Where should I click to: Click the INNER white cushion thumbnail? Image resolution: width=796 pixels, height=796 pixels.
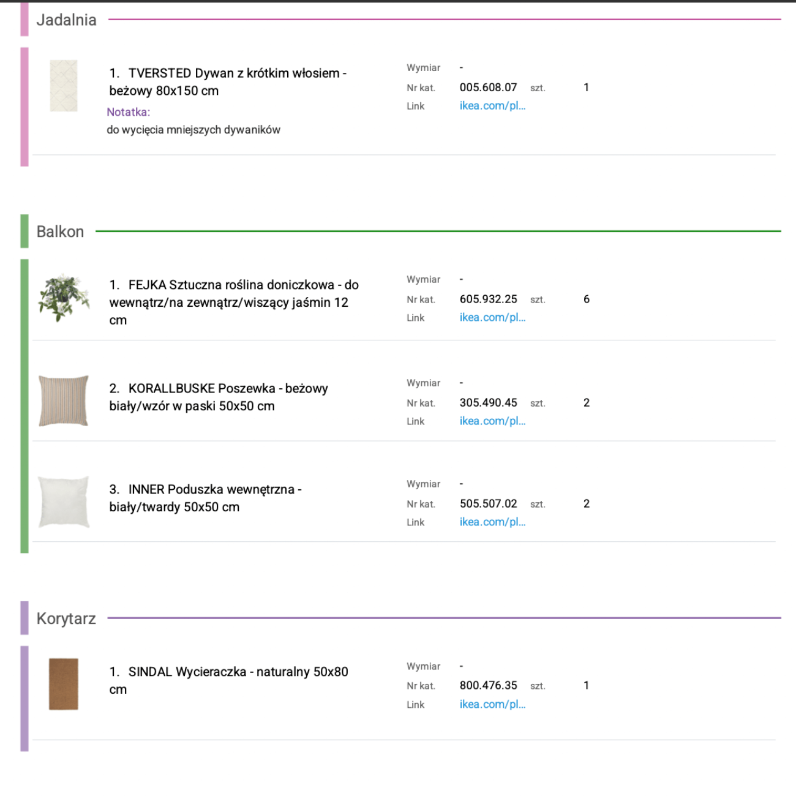tap(64, 502)
